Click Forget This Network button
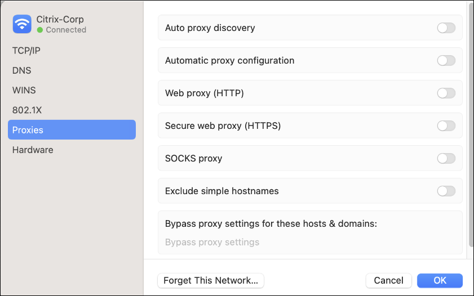The height and width of the screenshot is (296, 474). (211, 280)
